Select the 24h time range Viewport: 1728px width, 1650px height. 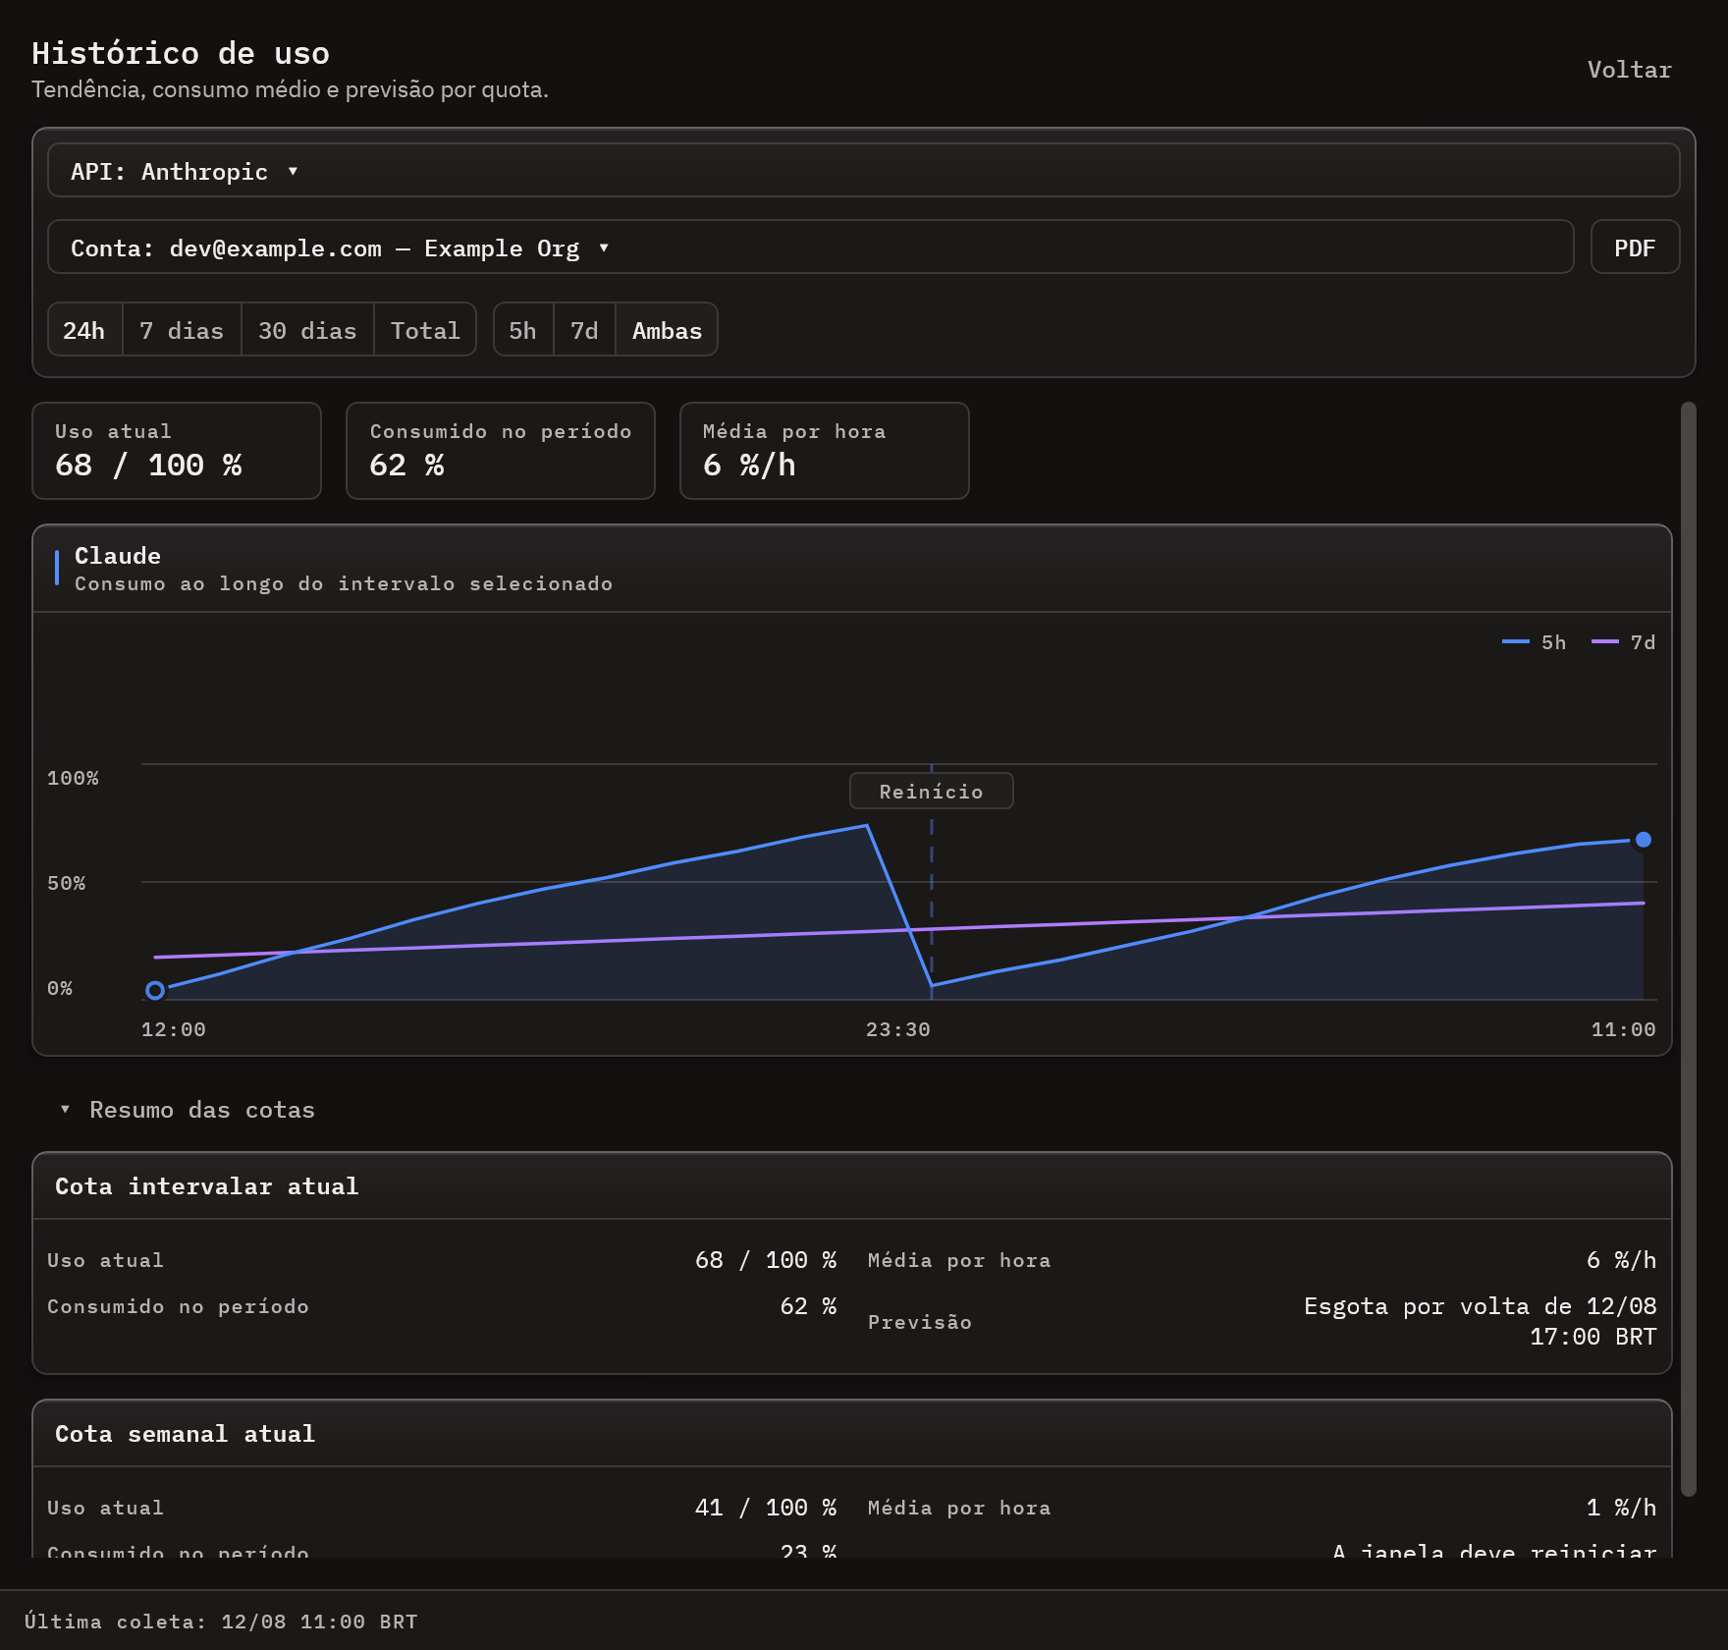coord(84,330)
